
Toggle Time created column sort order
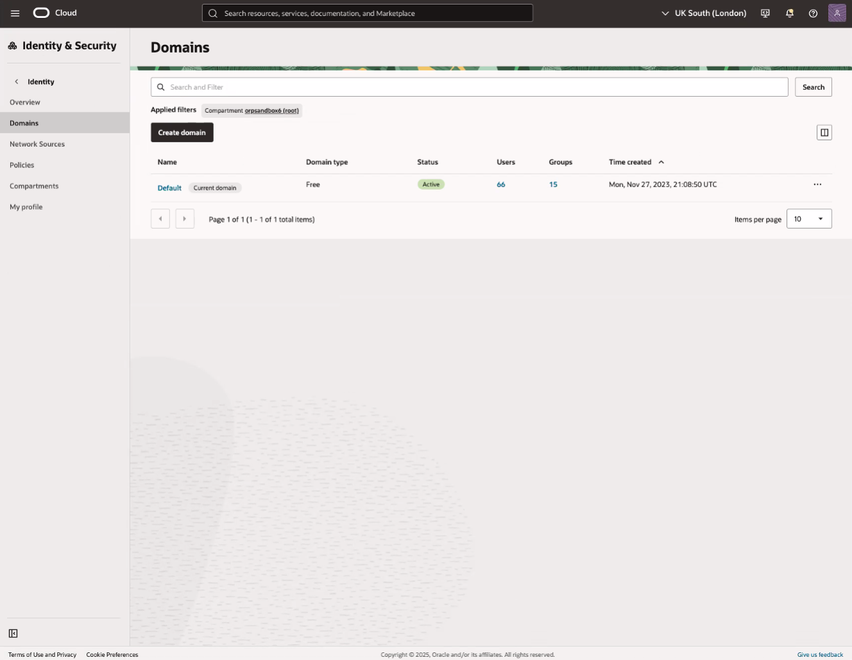point(661,162)
